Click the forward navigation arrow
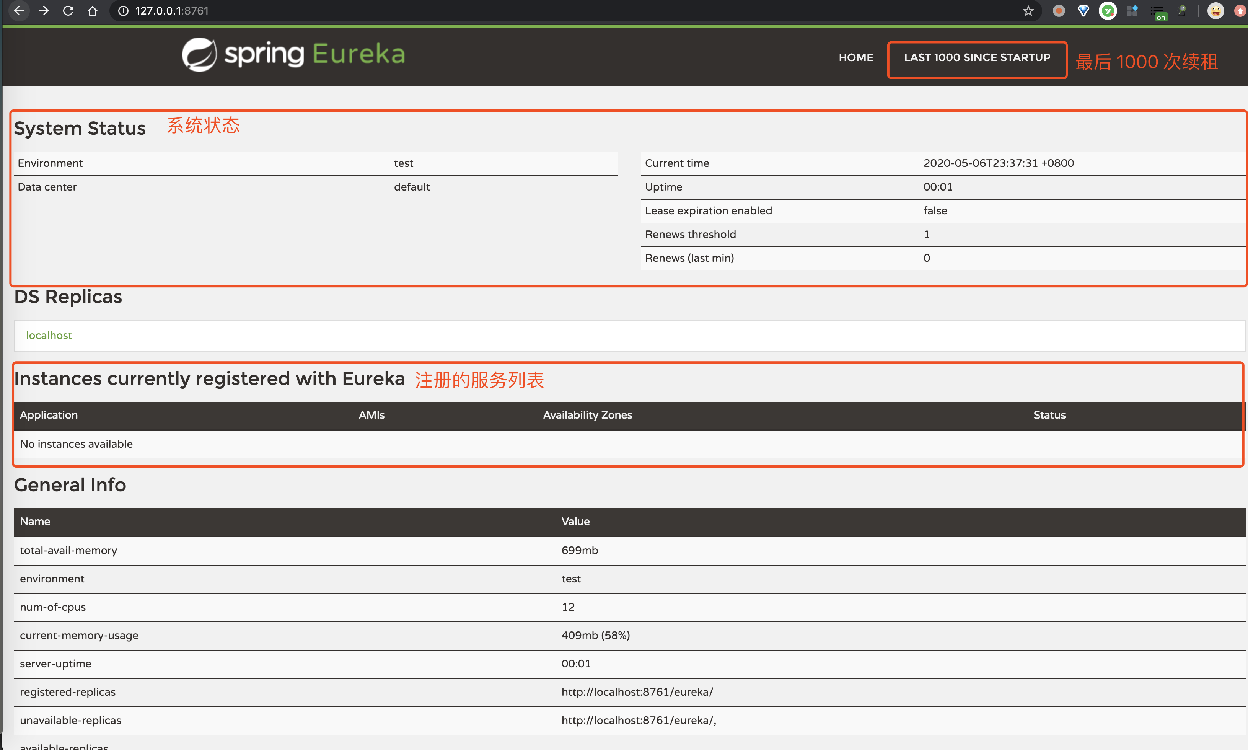Screen dimensions: 1248x750 click(x=44, y=10)
